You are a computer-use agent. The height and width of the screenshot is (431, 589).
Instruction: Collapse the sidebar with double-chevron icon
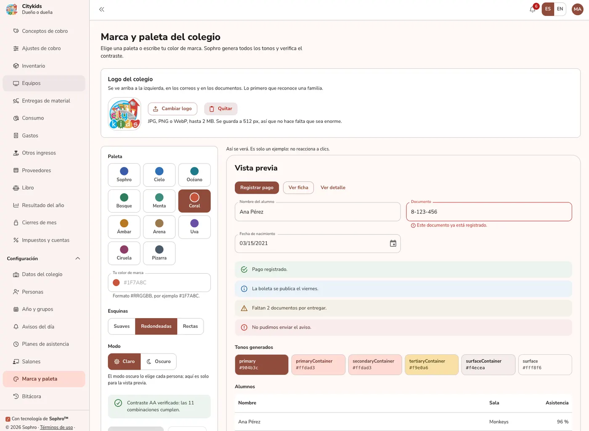tap(101, 9)
